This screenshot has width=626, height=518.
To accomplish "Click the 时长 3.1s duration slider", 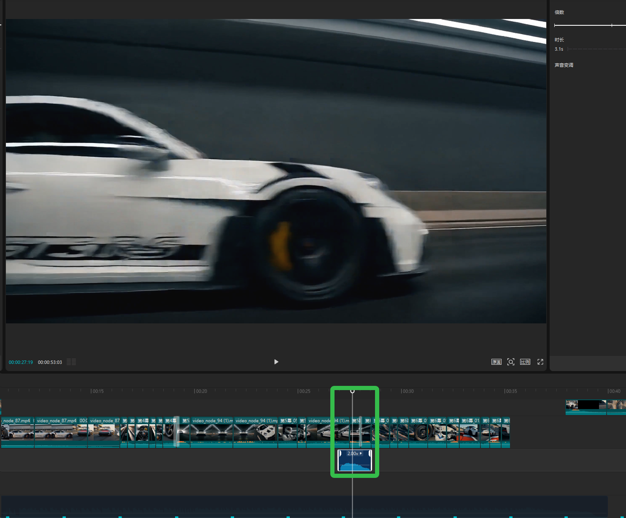I will click(x=597, y=49).
